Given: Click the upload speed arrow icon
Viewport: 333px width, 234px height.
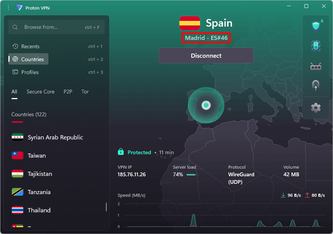Looking at the screenshot, I should (307, 195).
